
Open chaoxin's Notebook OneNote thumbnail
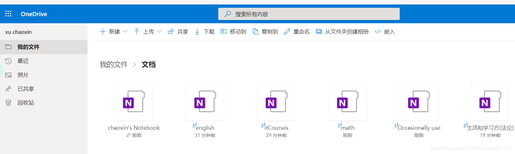click(x=134, y=101)
